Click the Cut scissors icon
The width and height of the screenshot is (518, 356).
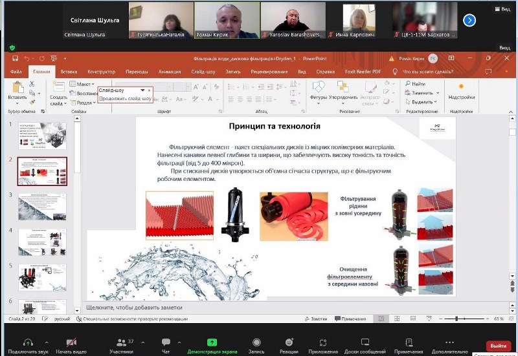tap(32, 84)
